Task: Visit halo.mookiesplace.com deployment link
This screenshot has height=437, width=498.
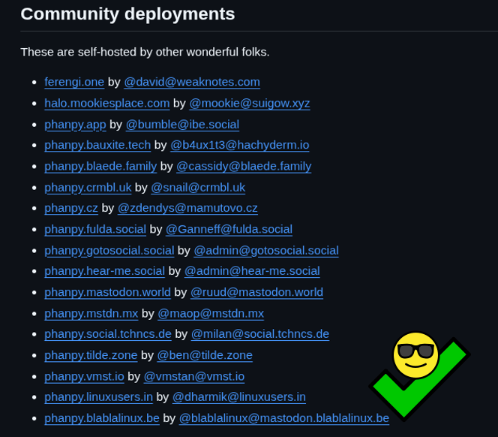Action: [x=106, y=103]
